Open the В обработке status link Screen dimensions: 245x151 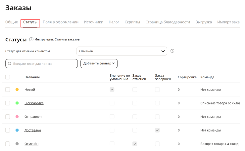pos(34,103)
